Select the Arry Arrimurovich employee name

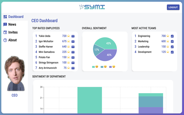[48, 68]
